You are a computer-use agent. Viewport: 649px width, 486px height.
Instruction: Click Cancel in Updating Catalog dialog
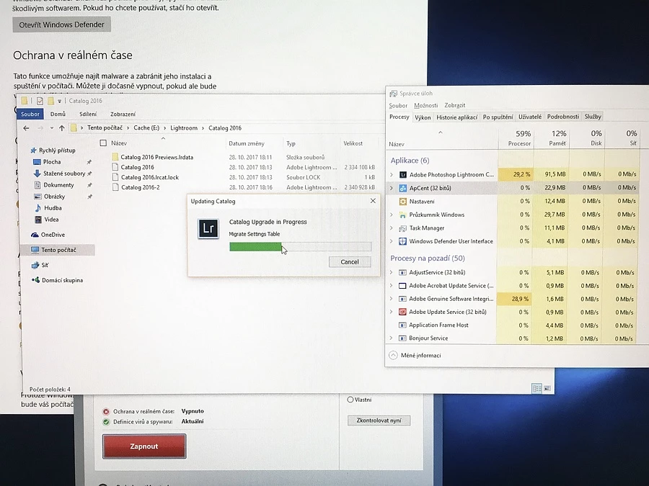pos(350,262)
